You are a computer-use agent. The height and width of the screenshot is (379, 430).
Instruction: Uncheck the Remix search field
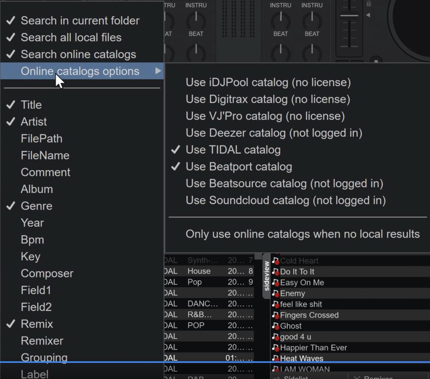[x=82, y=324]
